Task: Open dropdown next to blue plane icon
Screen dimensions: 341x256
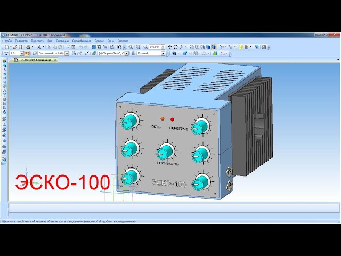Action: [189, 53]
